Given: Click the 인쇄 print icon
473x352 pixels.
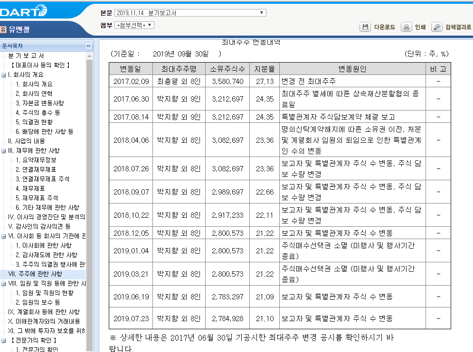Looking at the screenshot, I should click(406, 27).
